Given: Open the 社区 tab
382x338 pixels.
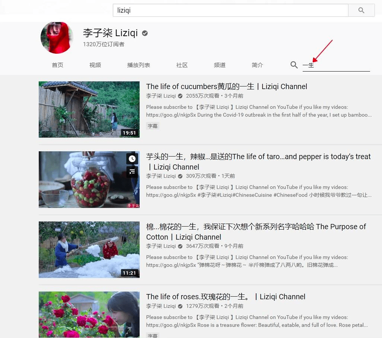Looking at the screenshot, I should 182,65.
